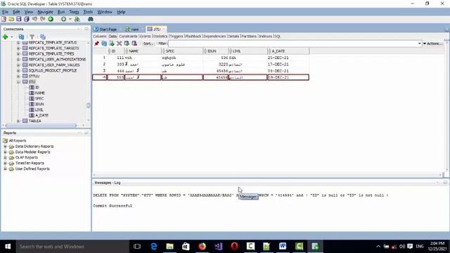
Task: Open the Navigate menu
Action: point(45,12)
